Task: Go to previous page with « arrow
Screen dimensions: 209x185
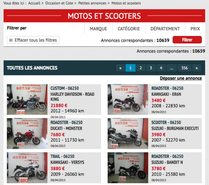Action: pyautogui.click(x=121, y=68)
